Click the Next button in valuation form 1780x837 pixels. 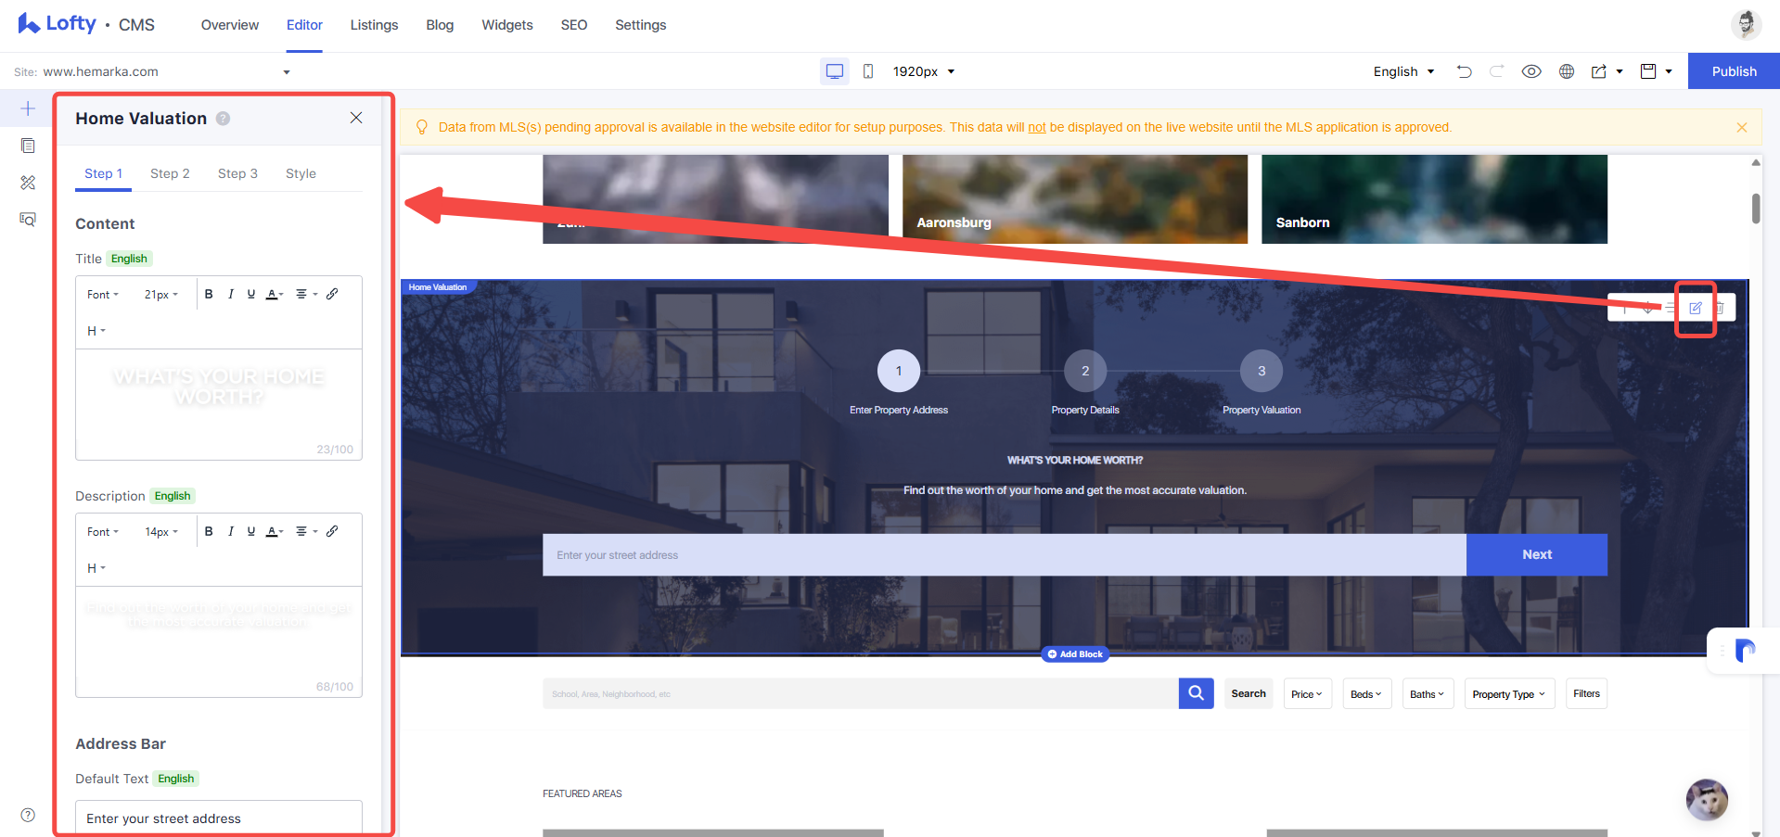pyautogui.click(x=1537, y=554)
